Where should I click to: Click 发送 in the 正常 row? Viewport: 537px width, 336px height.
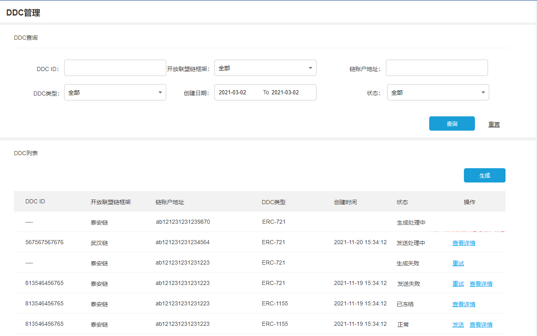[x=458, y=325]
